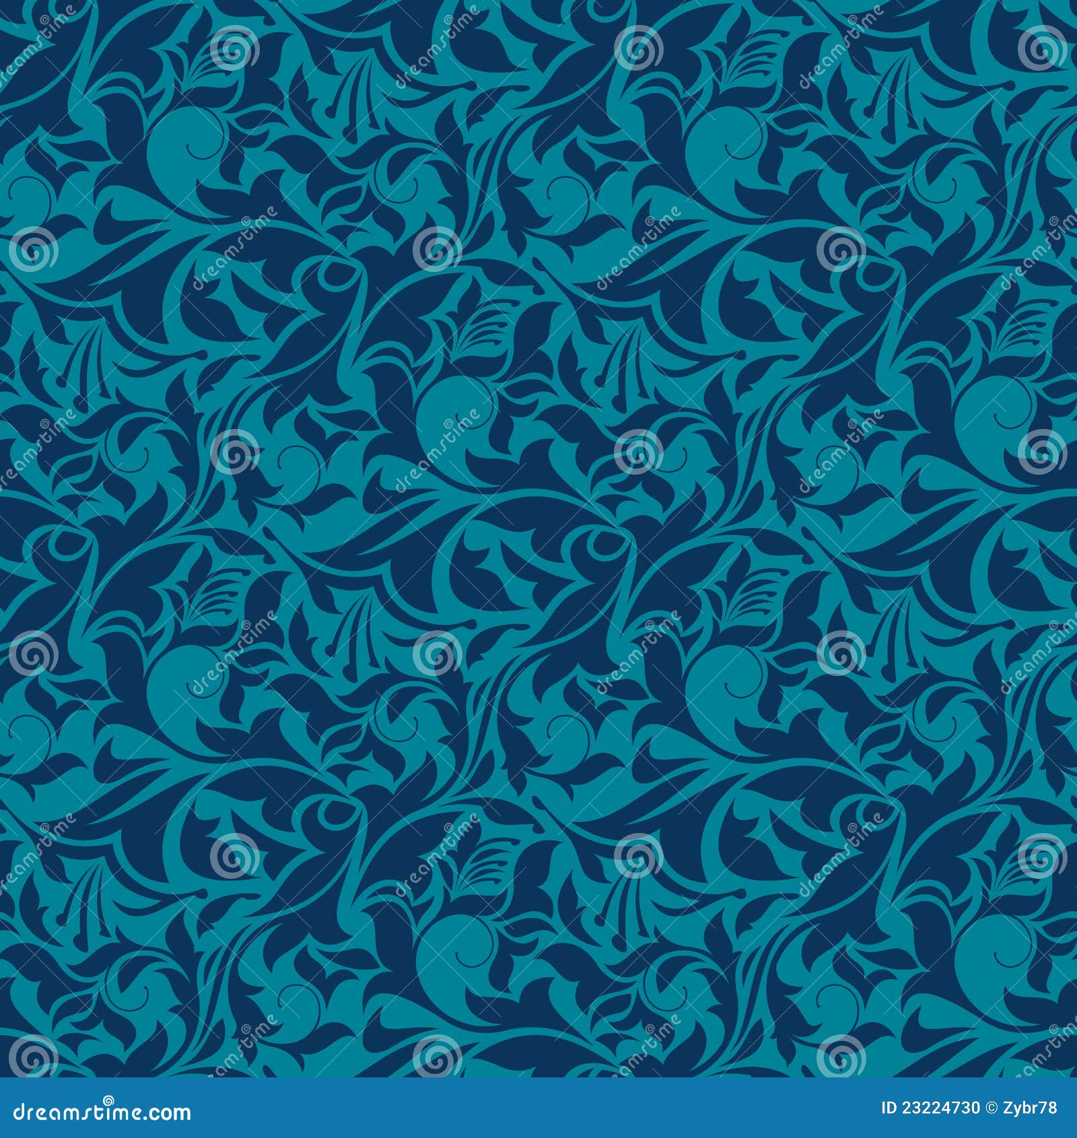The width and height of the screenshot is (1077, 1138).
Task: Click the Zybr78 author credit link
Action: tap(1031, 1108)
